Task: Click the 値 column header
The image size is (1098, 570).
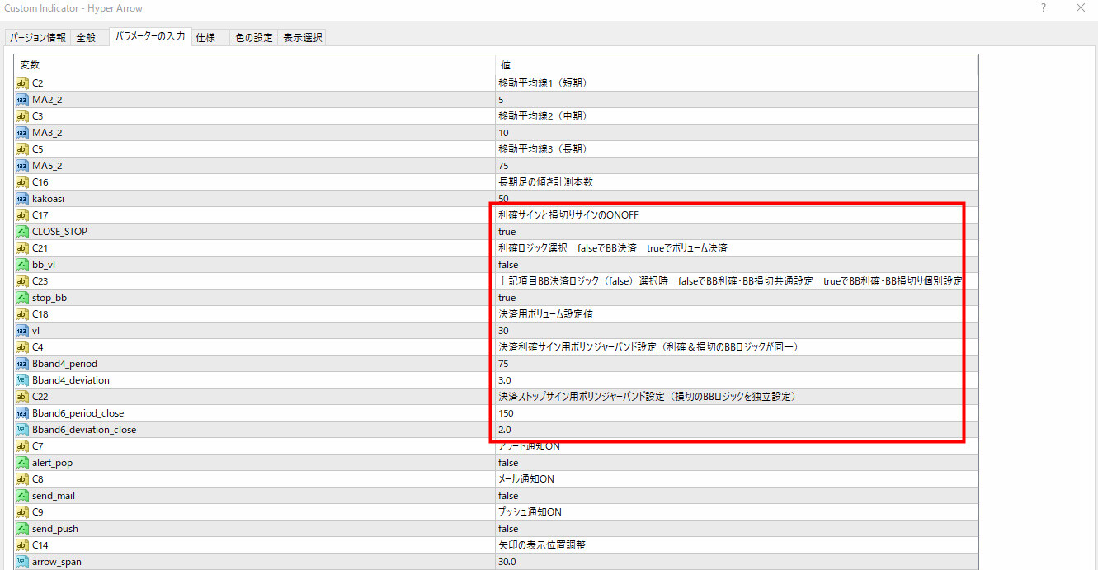Action: [x=736, y=64]
